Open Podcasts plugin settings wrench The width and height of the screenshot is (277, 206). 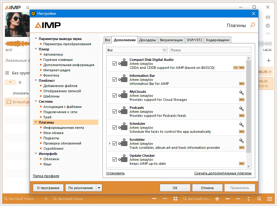pos(242,109)
